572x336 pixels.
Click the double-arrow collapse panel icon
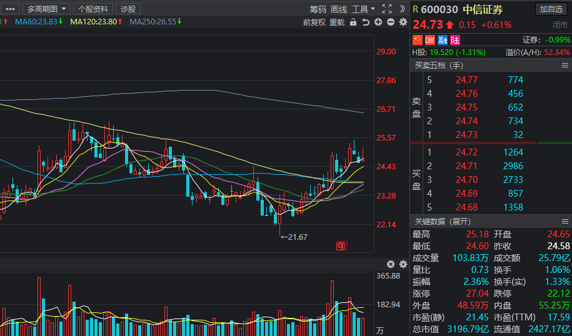401,9
